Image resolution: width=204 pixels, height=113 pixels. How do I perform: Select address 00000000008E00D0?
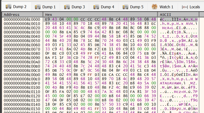click(x=22, y=75)
